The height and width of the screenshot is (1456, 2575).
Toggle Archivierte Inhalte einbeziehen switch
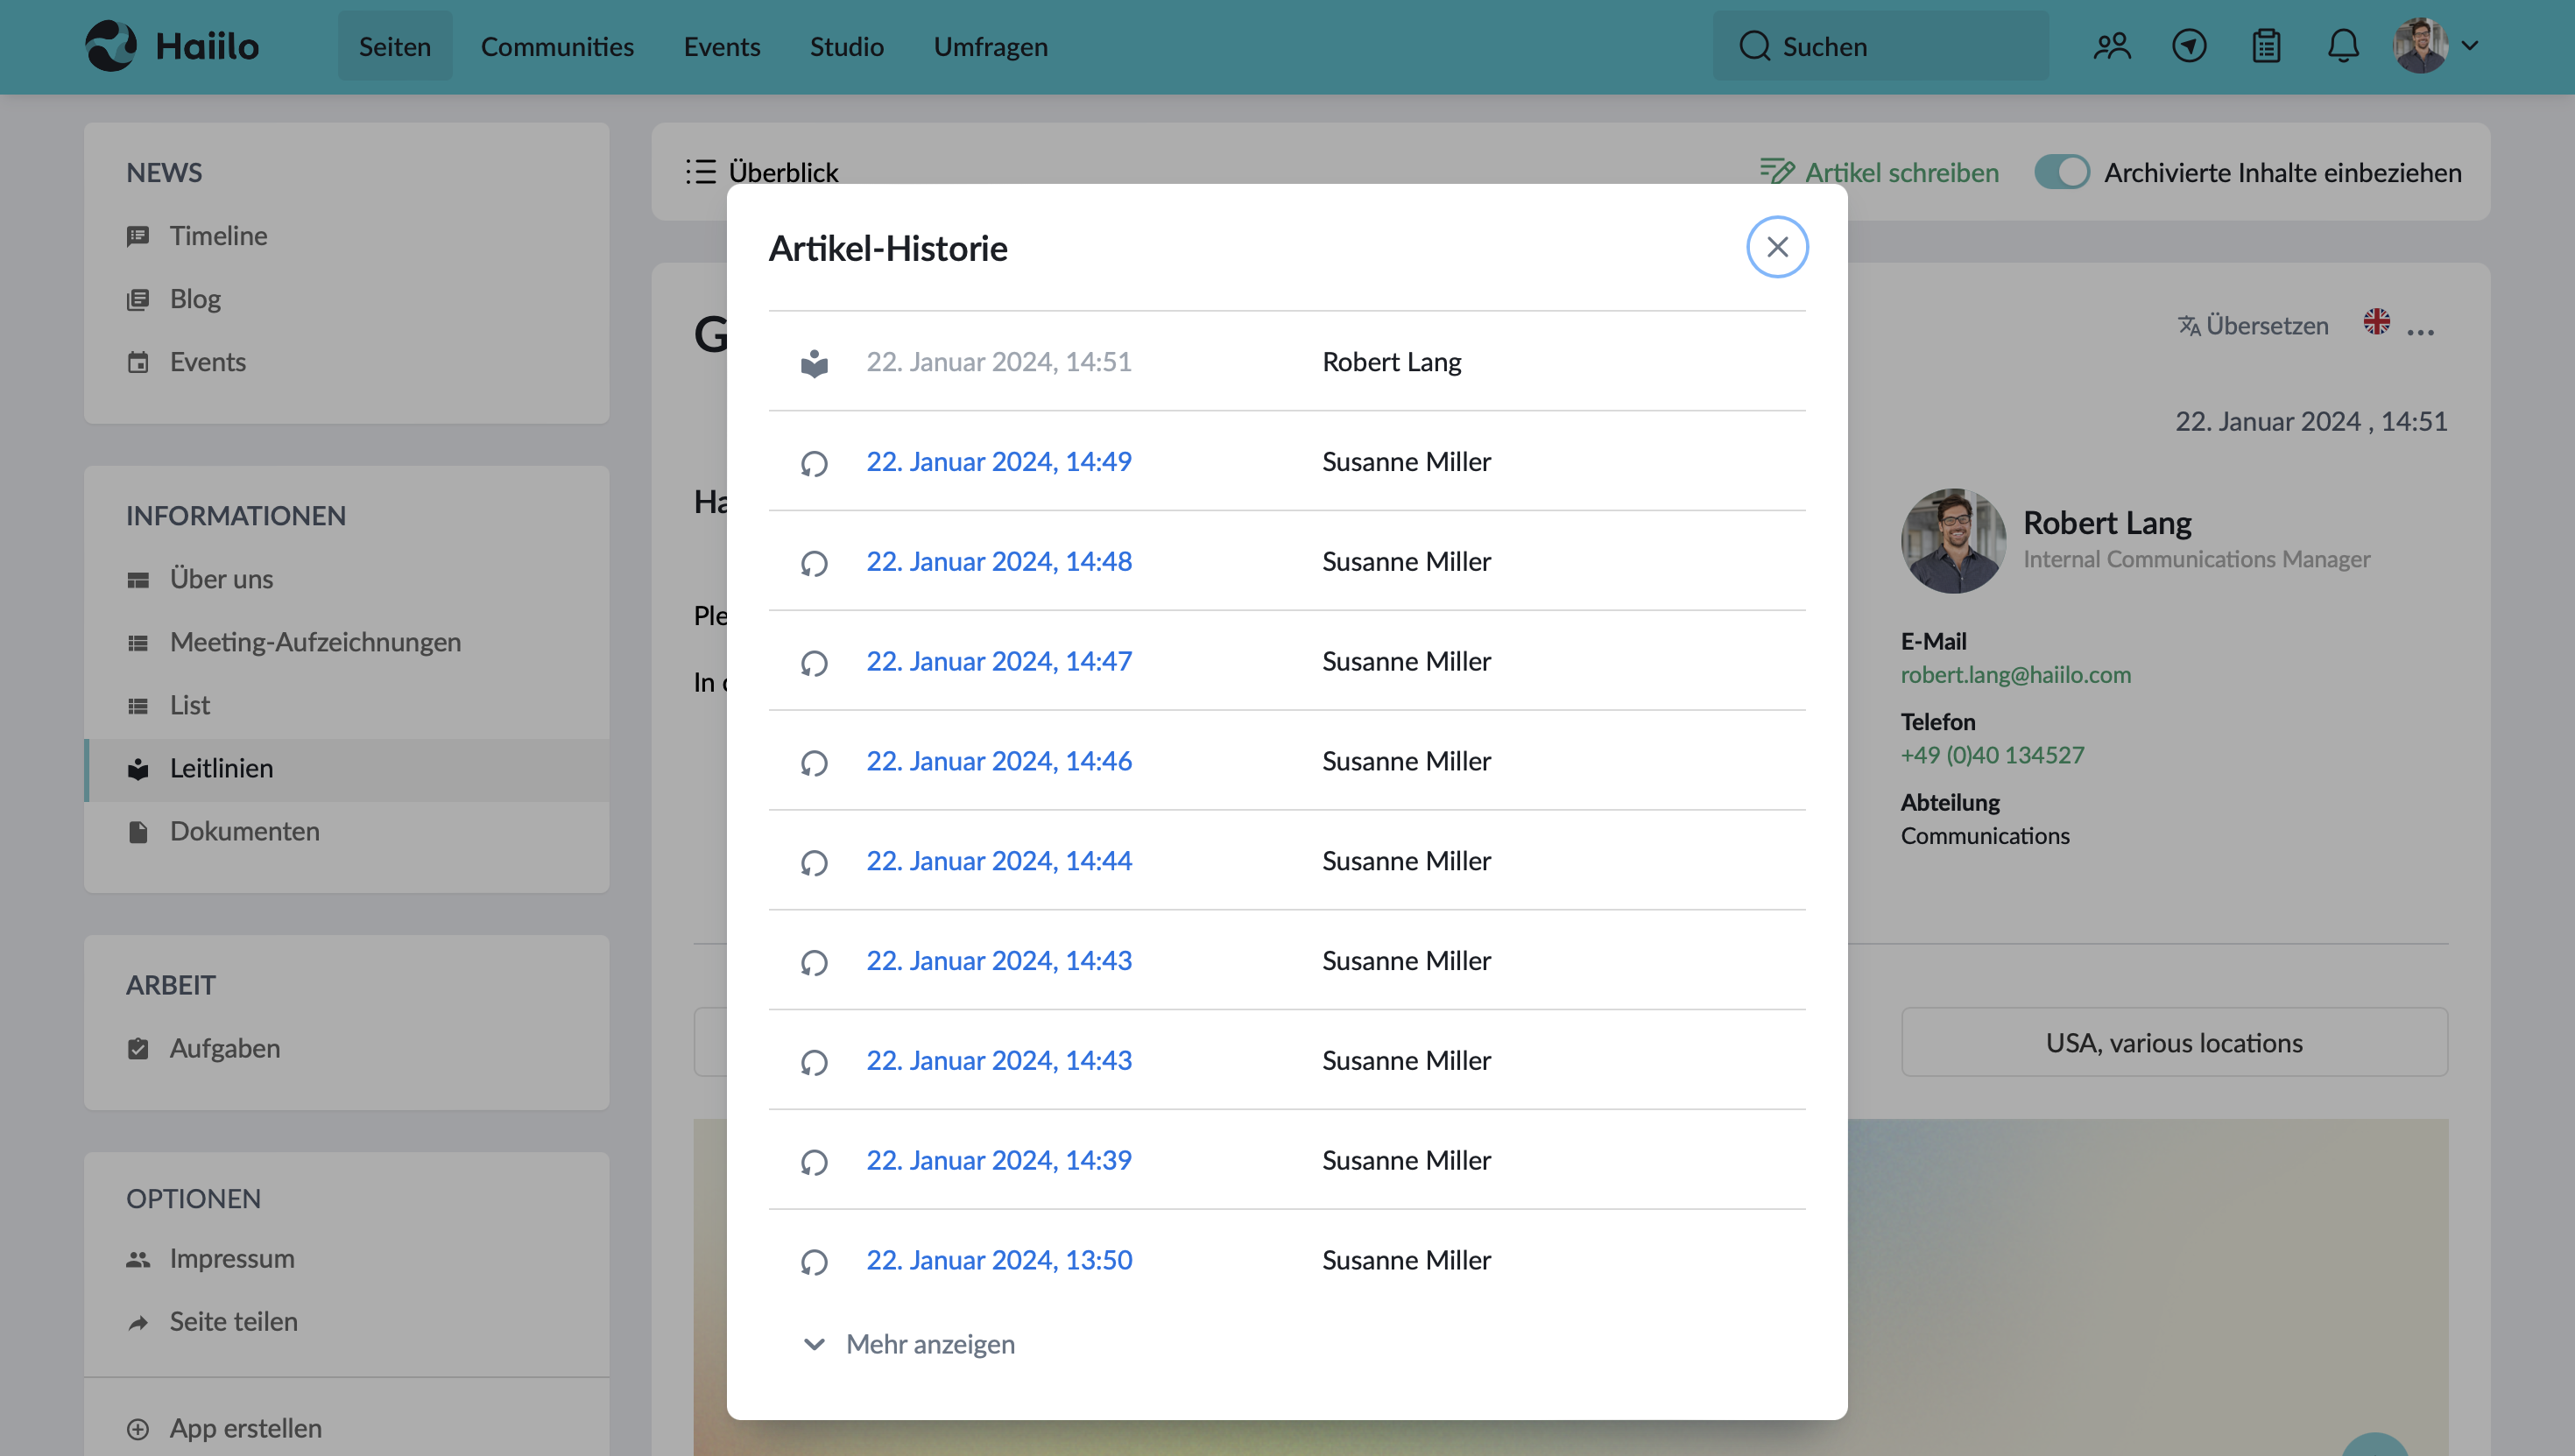pos(2062,172)
